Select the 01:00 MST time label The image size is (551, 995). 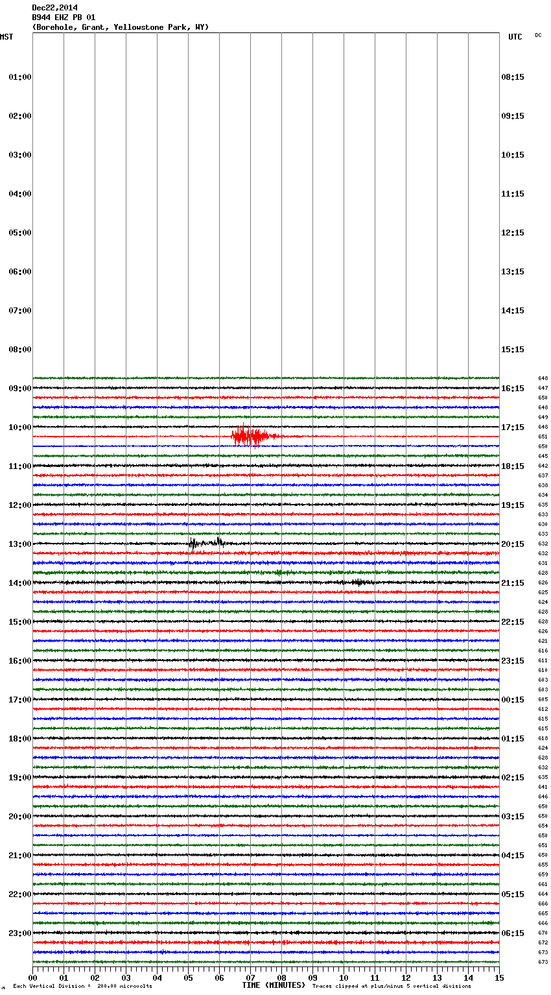(x=20, y=77)
